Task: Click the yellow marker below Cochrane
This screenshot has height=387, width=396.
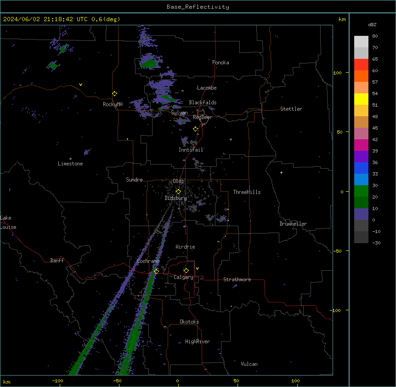Action: point(156,272)
